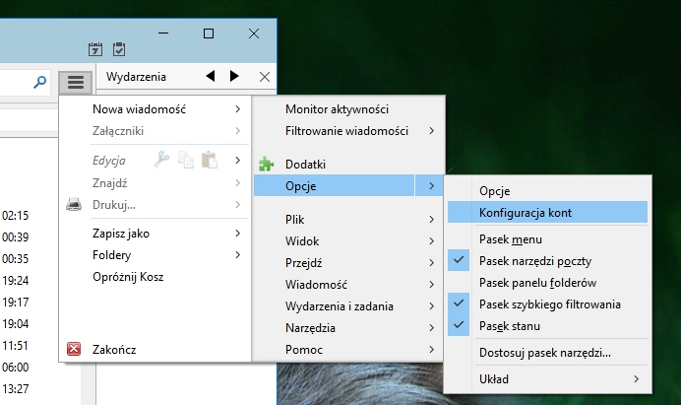The height and width of the screenshot is (405, 681).
Task: Go to next day in Wydarzenia
Action: 234,77
